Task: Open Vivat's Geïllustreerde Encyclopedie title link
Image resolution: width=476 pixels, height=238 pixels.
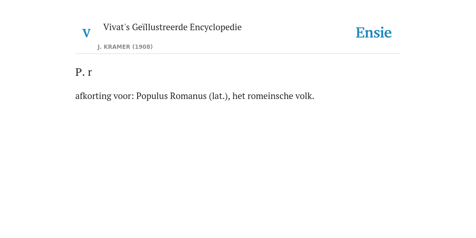Action: coord(172,27)
